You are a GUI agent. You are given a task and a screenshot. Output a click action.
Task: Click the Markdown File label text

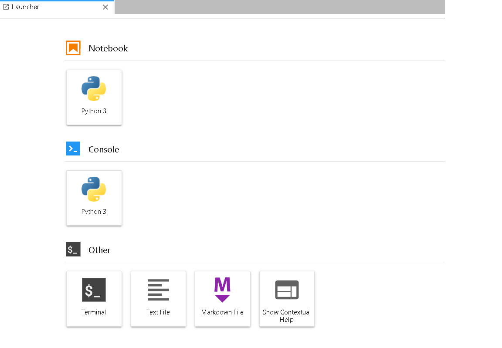[222, 312]
